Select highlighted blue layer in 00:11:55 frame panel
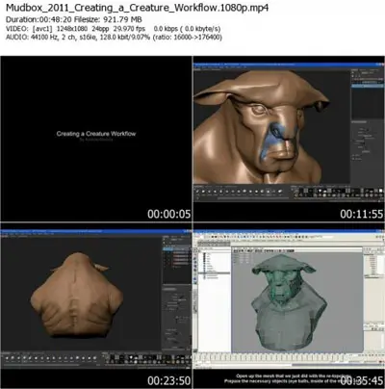Viewport: 385px width, 389px height. pyautogui.click(x=368, y=86)
